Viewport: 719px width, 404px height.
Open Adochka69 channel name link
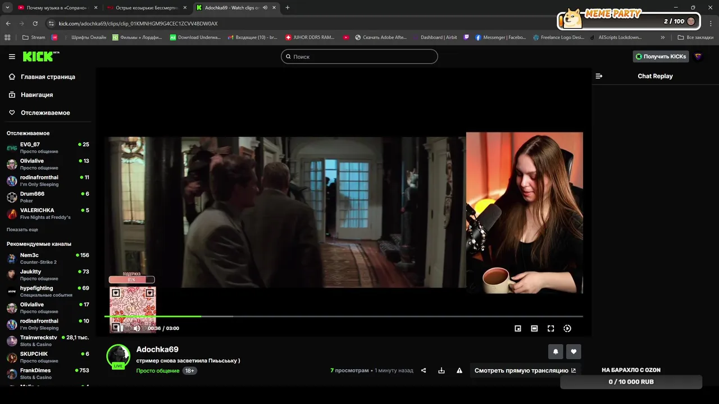(157, 350)
